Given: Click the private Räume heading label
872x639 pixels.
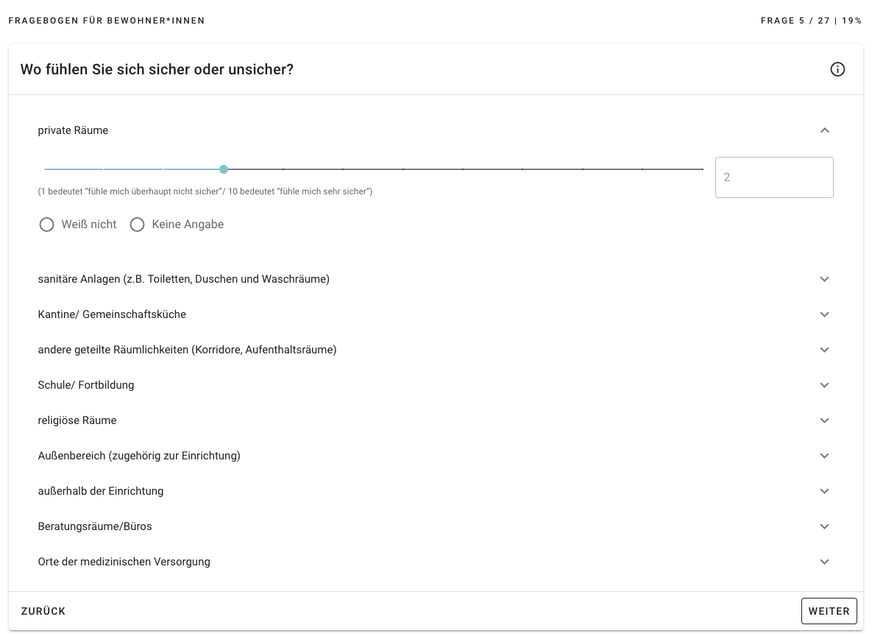Looking at the screenshot, I should click(x=73, y=130).
